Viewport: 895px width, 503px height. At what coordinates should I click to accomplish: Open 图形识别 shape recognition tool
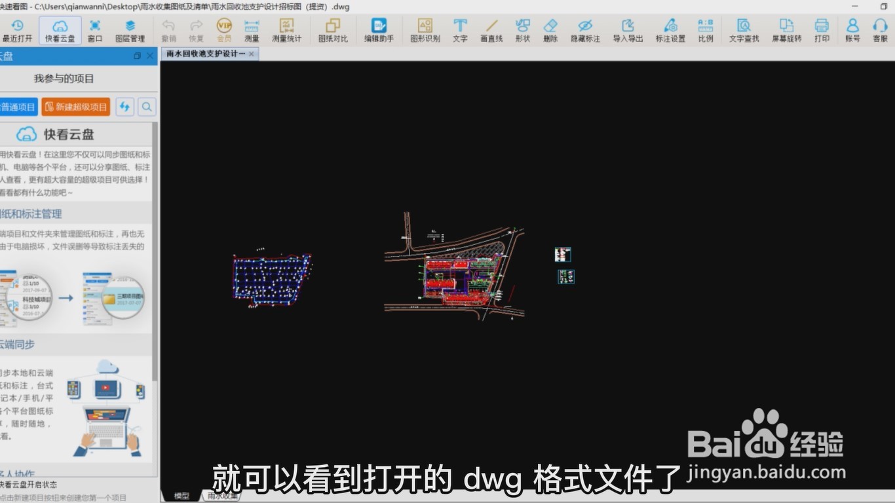coord(425,30)
